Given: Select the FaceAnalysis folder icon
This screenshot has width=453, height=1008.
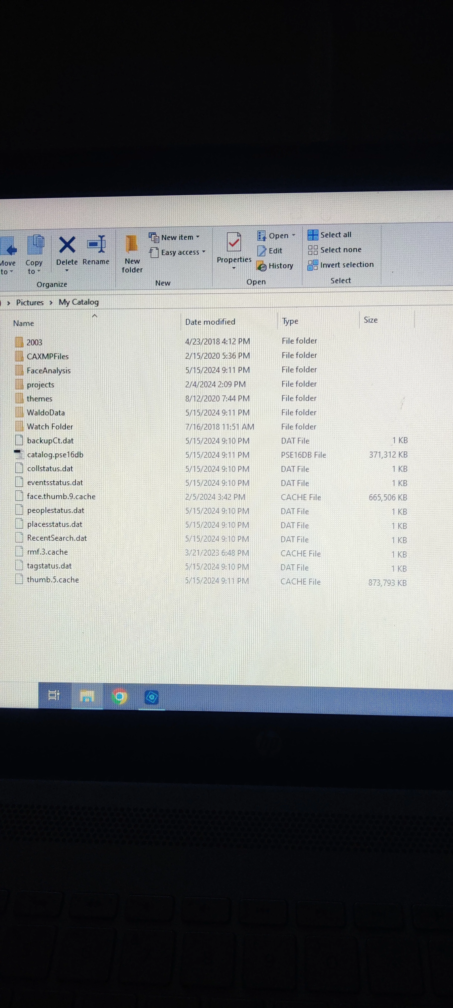Looking at the screenshot, I should click(x=19, y=370).
